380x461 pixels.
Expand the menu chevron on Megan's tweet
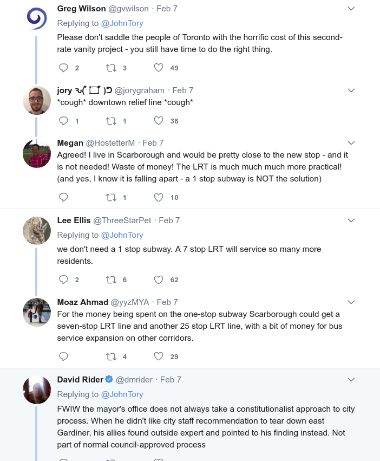(351, 143)
